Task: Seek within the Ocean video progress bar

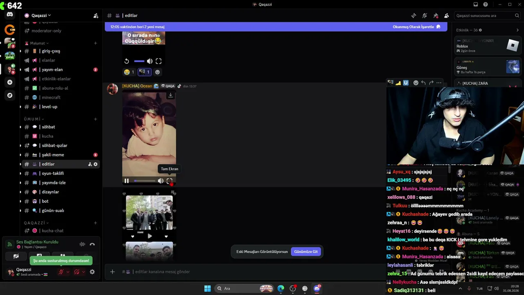Action: tap(145, 181)
